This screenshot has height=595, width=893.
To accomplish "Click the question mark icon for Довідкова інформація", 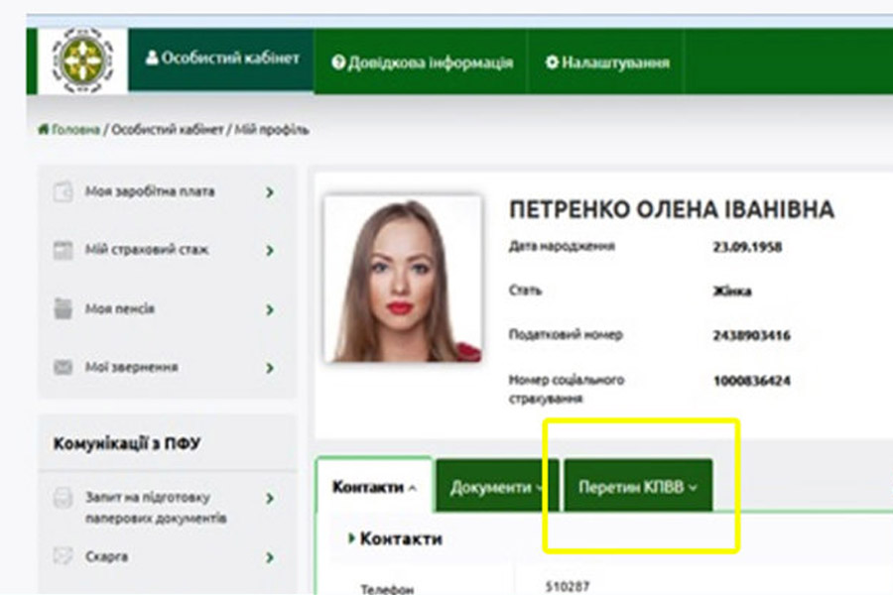I will 338,62.
